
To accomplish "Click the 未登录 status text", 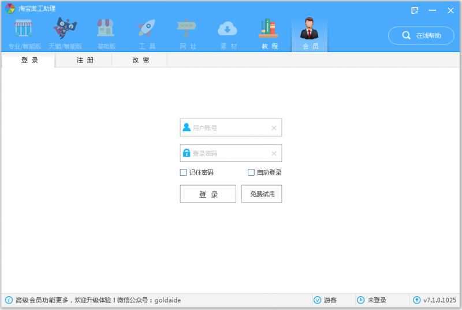I will tap(377, 300).
